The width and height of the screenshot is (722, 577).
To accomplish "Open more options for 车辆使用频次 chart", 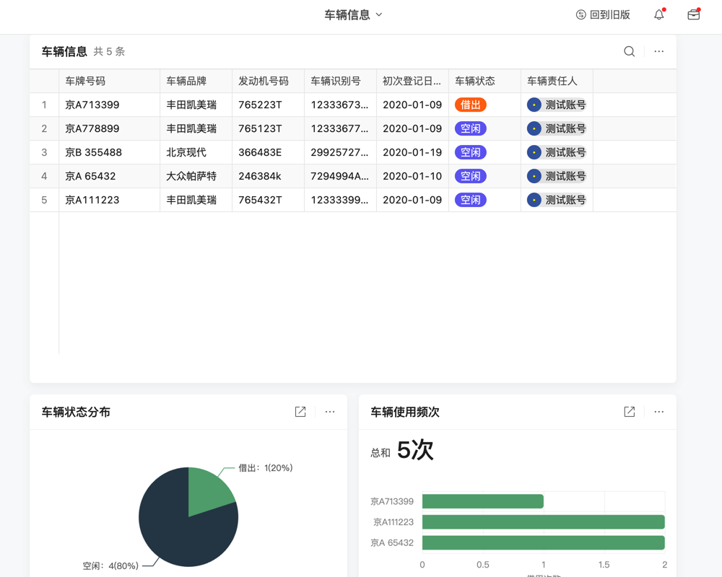I will pyautogui.click(x=658, y=412).
